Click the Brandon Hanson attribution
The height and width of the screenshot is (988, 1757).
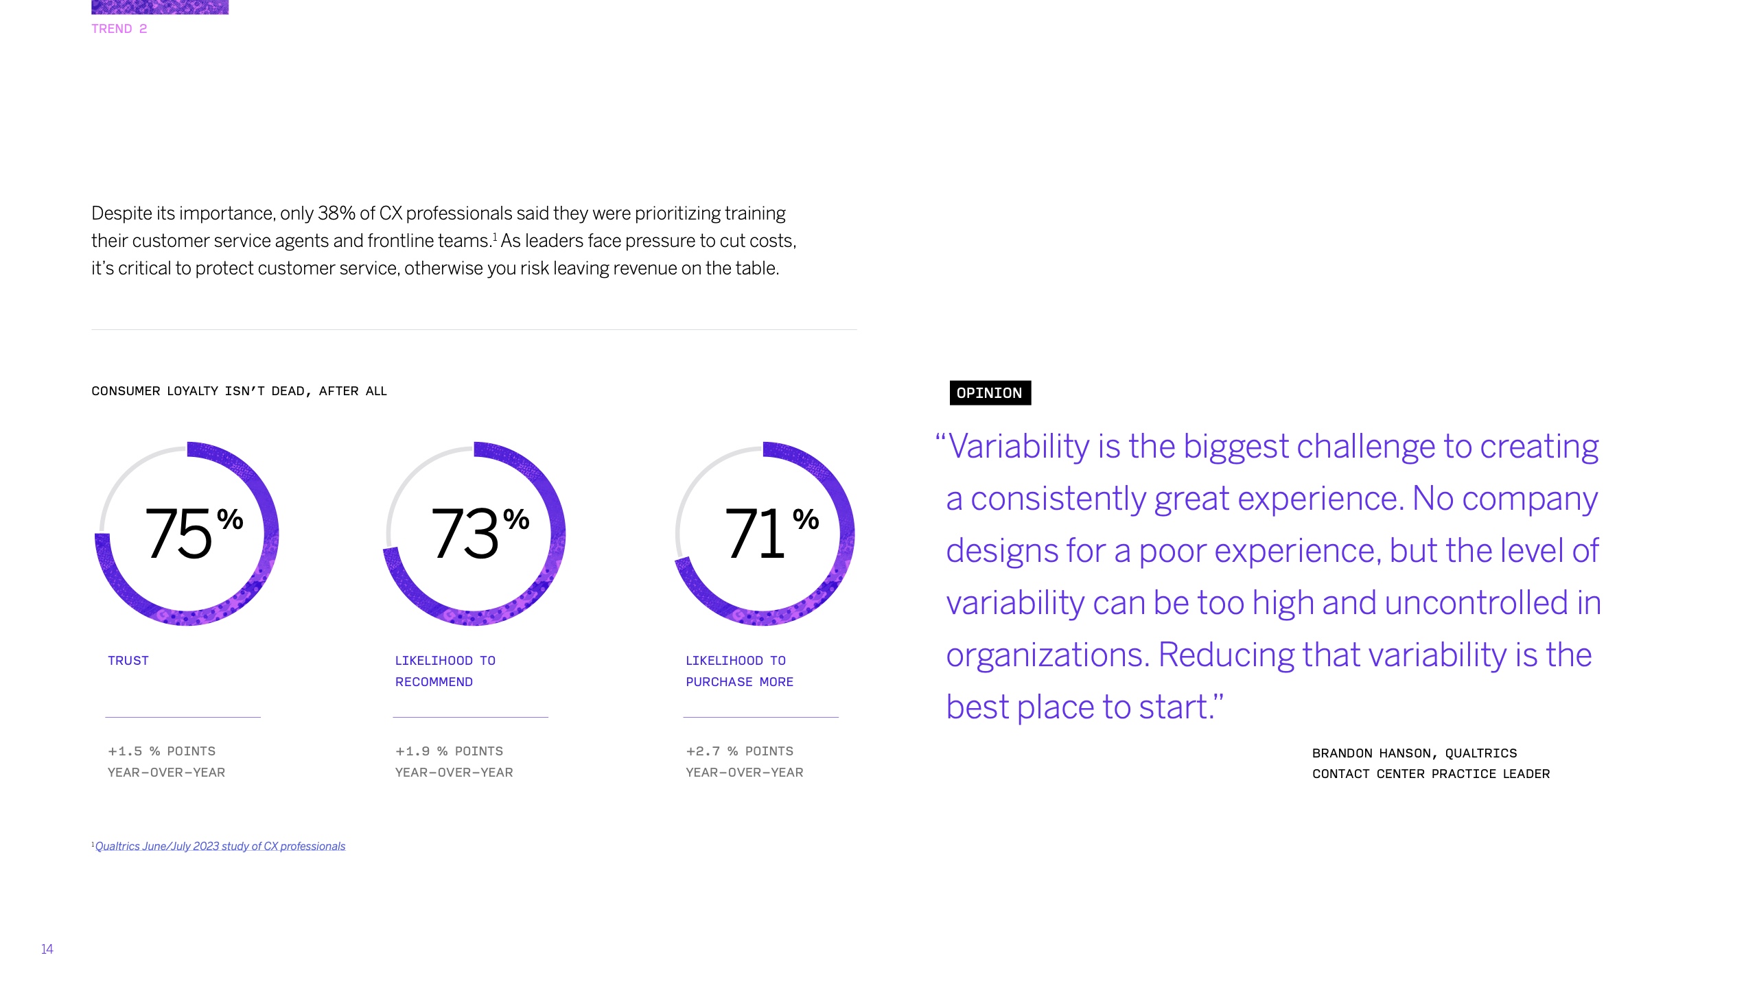(1430, 764)
